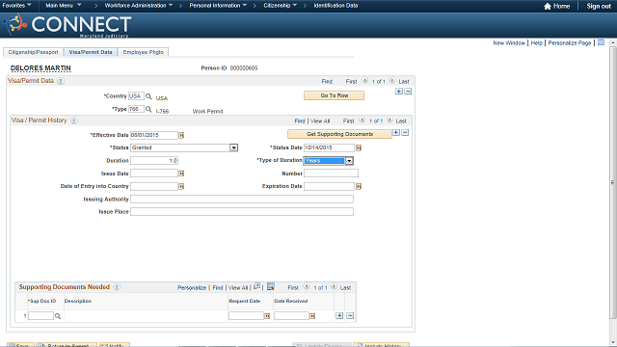
Task: Click the Home house icon
Action: coord(548,6)
